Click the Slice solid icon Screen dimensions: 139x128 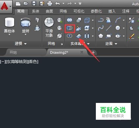click(x=79, y=28)
